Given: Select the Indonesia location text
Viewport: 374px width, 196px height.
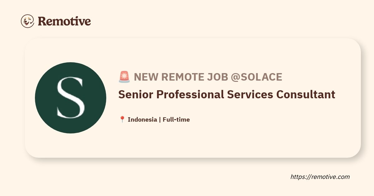Looking at the screenshot, I should (x=142, y=119).
